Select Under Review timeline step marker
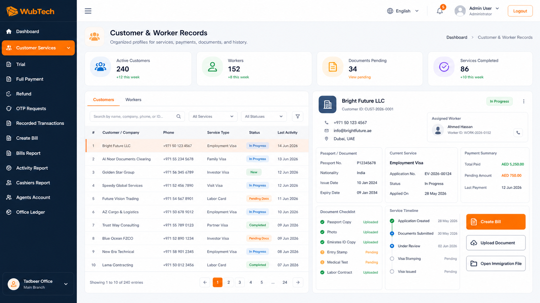The height and width of the screenshot is (303, 540). tap(392, 246)
